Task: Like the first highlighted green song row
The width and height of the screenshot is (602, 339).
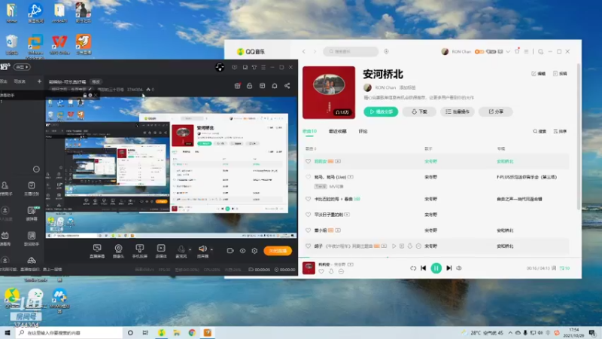Action: coord(308,161)
